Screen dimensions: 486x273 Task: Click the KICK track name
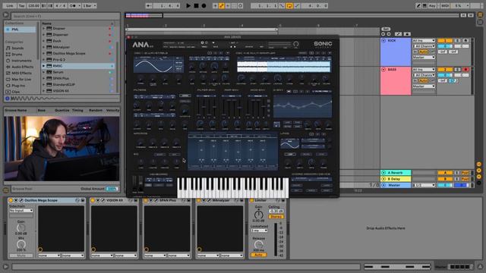coord(392,40)
